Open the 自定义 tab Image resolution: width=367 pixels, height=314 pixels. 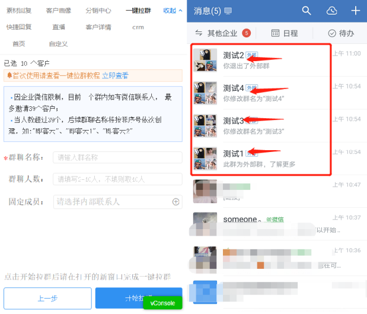59,44
